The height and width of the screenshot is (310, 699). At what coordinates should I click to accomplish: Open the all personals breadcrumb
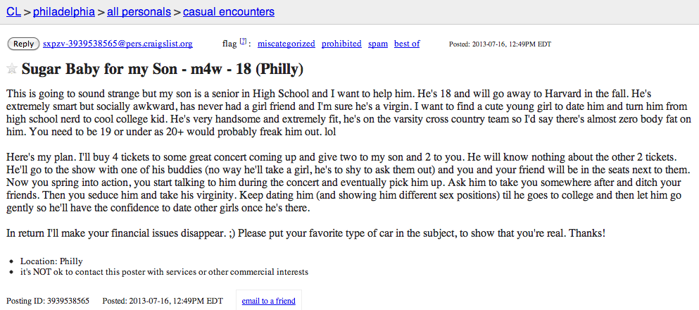pyautogui.click(x=139, y=11)
